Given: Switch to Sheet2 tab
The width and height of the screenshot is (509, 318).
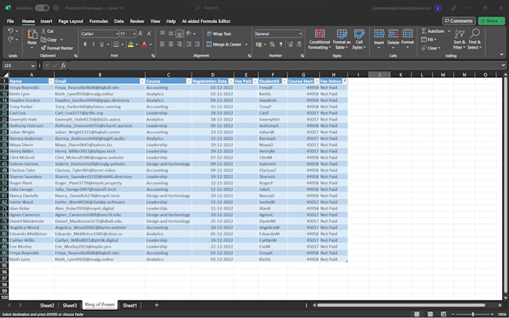Looking at the screenshot, I should [x=47, y=305].
